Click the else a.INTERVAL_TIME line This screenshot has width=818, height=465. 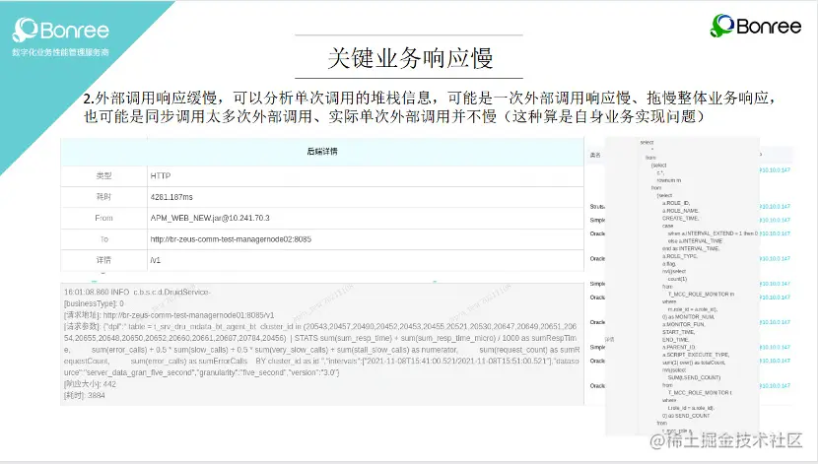tap(695, 240)
